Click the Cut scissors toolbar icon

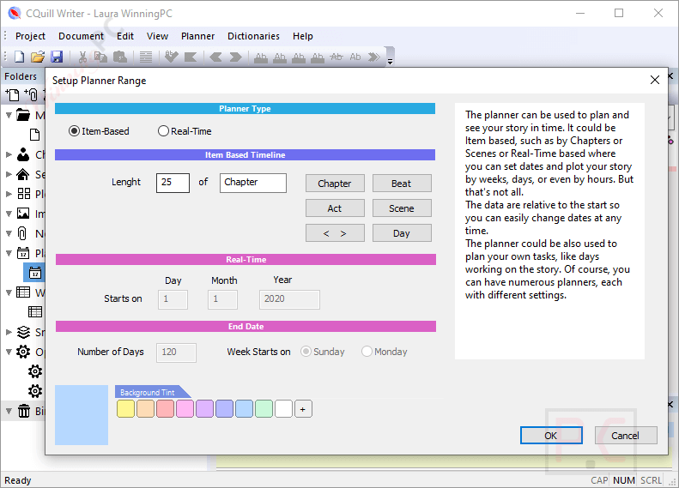tap(82, 57)
